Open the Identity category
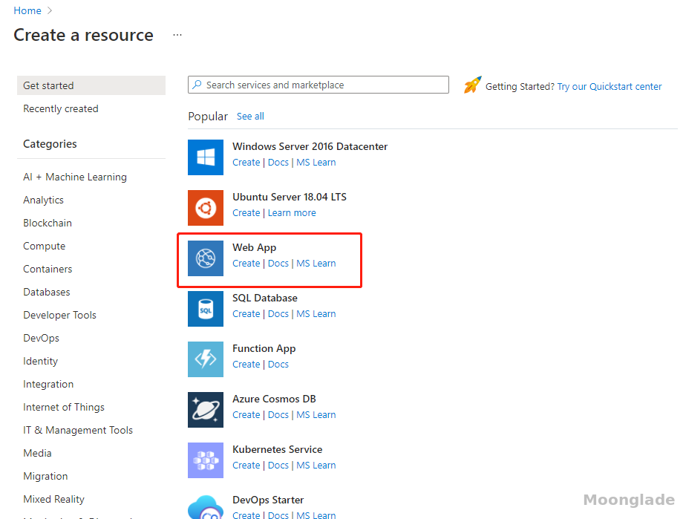Image resolution: width=686 pixels, height=519 pixels. [x=40, y=361]
